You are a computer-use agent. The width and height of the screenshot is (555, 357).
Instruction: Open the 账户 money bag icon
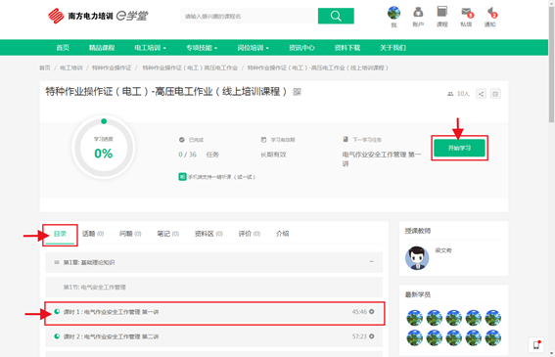click(x=418, y=13)
